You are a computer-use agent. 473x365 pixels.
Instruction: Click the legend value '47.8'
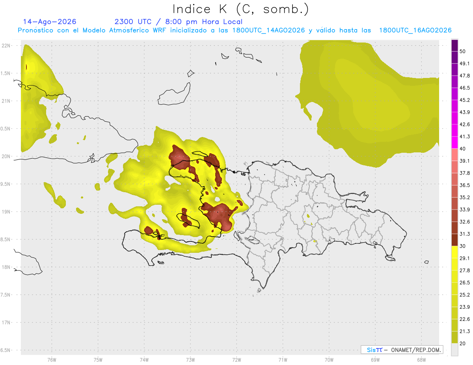[x=465, y=76]
